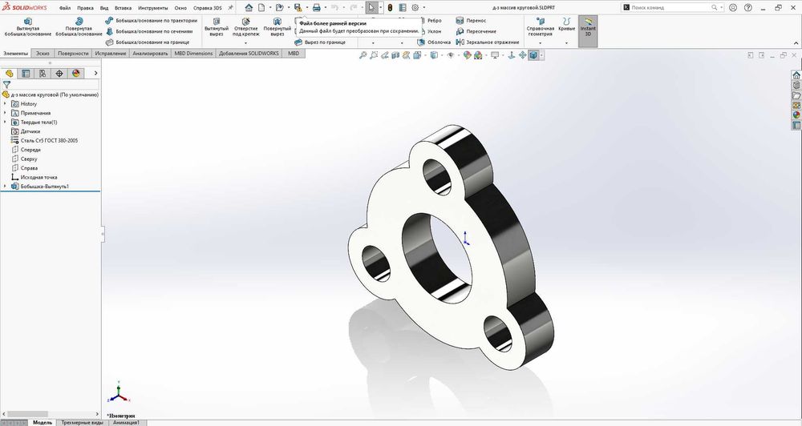Expand the Твердые тела(1) tree node
Screen dimensions: 802x426
pyautogui.click(x=6, y=122)
